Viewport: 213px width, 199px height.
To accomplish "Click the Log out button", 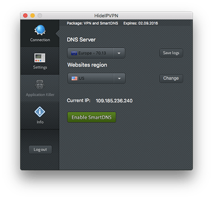I will [x=40, y=150].
